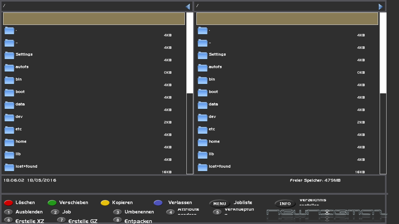This screenshot has height=224, width=399.
Task: Select the lost+found folder in the right pane
Action: [x=219, y=167]
